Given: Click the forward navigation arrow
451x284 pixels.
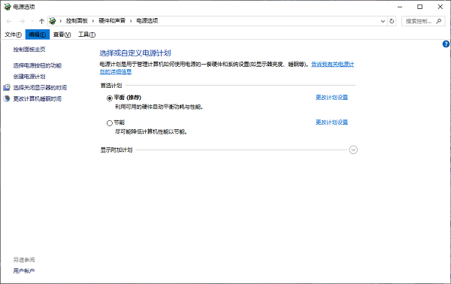Looking at the screenshot, I should 22,21.
